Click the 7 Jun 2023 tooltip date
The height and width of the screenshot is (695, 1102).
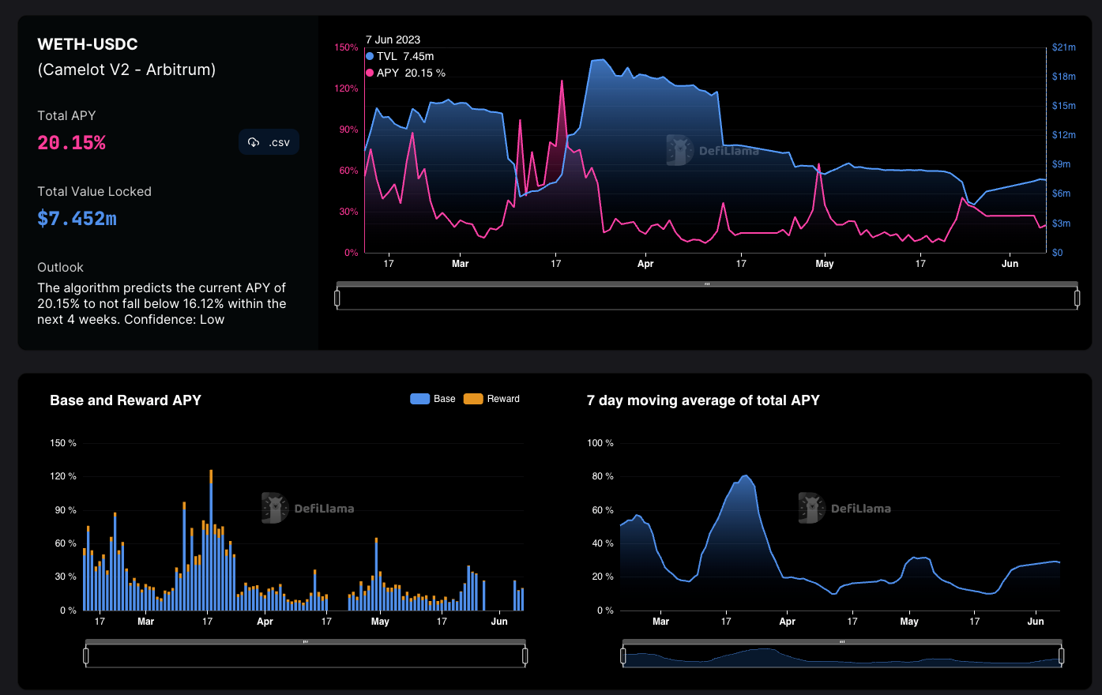pos(393,39)
